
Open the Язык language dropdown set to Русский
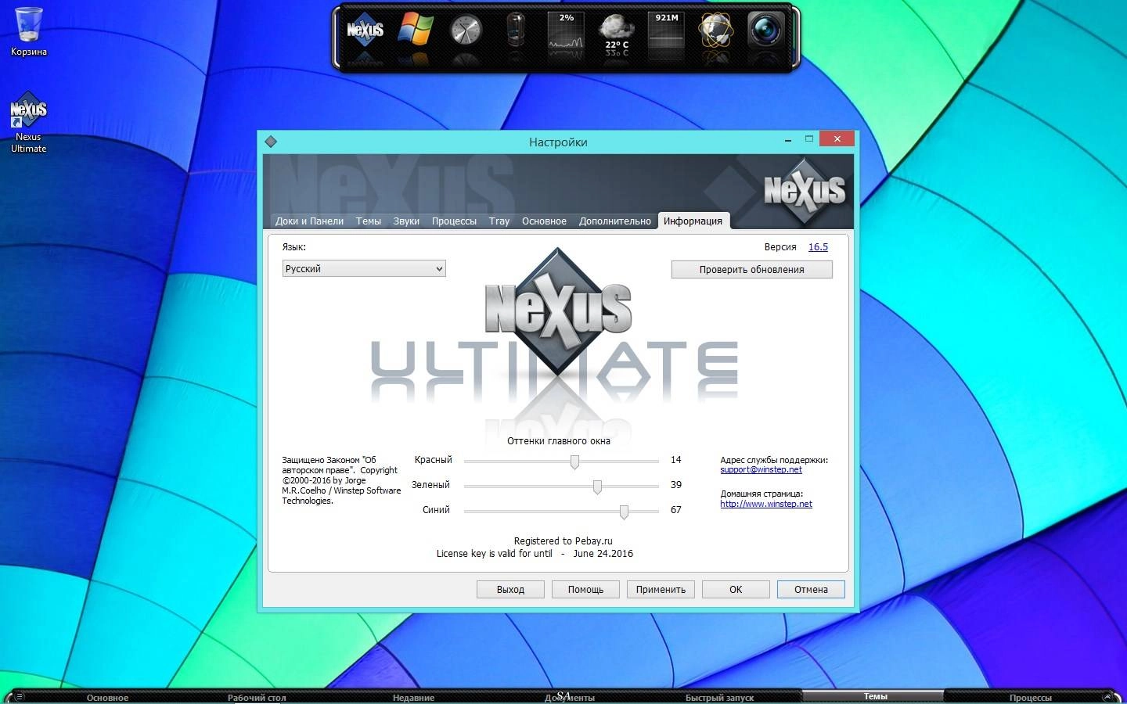(x=364, y=268)
